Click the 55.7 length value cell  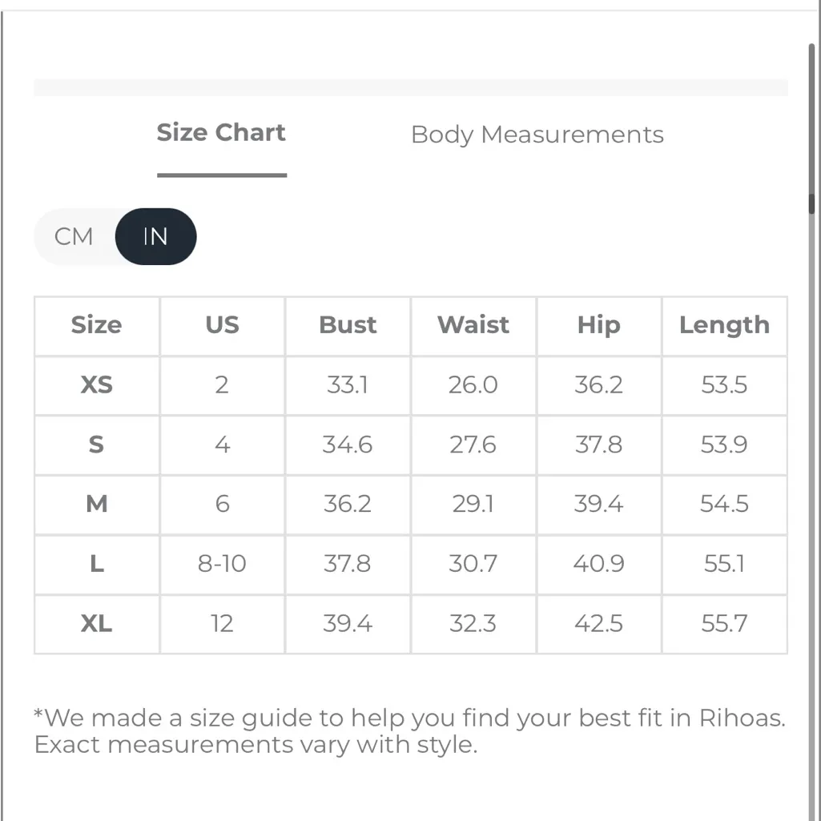(x=724, y=623)
